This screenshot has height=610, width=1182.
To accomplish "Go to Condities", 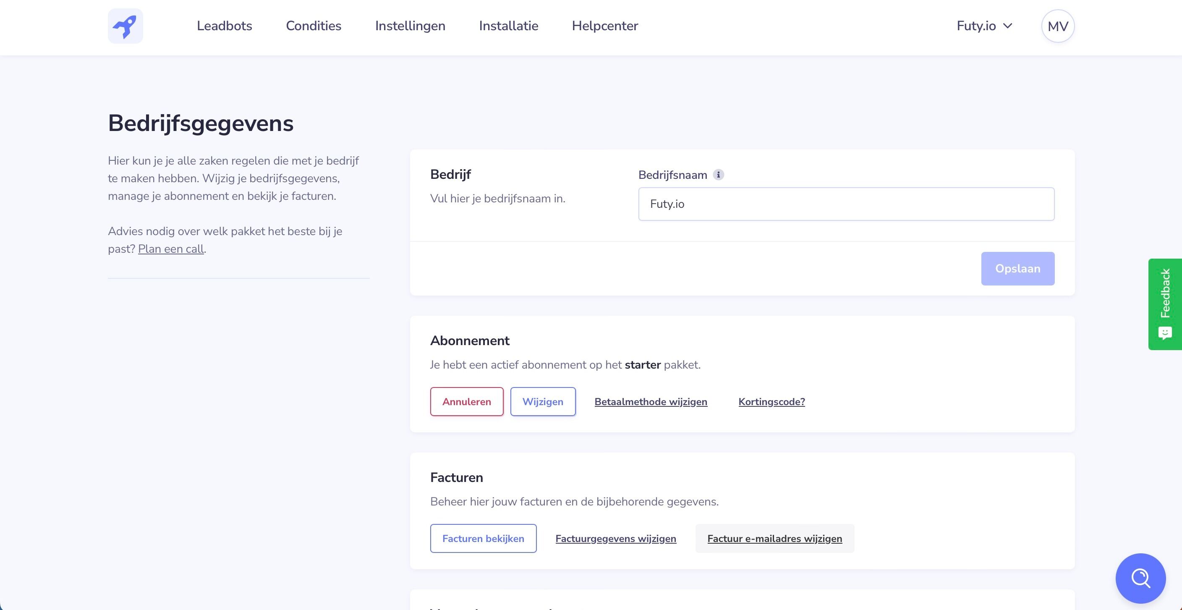I will pyautogui.click(x=314, y=26).
